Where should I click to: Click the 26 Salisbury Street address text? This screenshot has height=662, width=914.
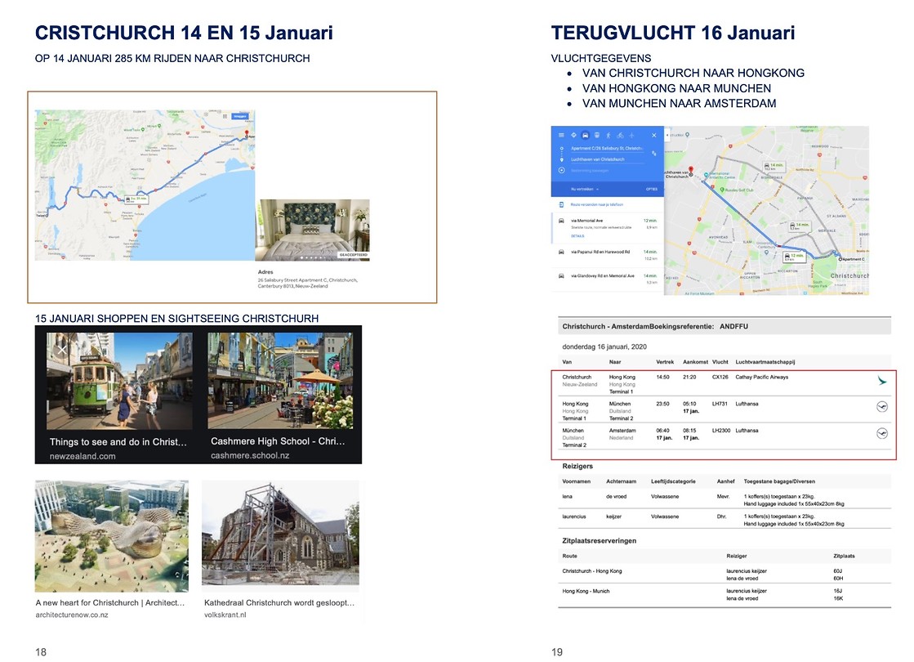307,283
